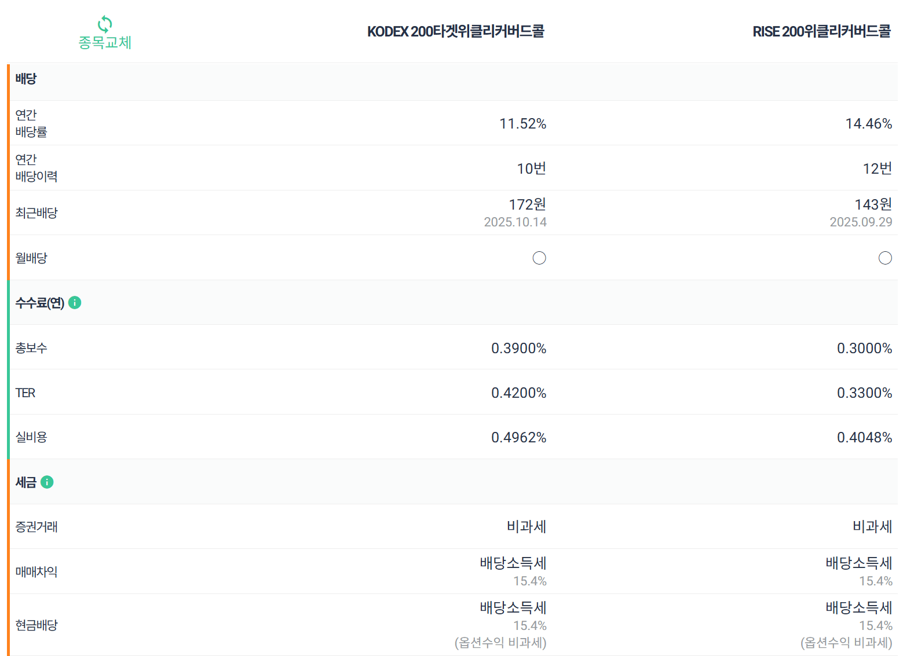
Task: Click KODEX 배당소득세 in the 매매차익 row
Action: click(513, 563)
